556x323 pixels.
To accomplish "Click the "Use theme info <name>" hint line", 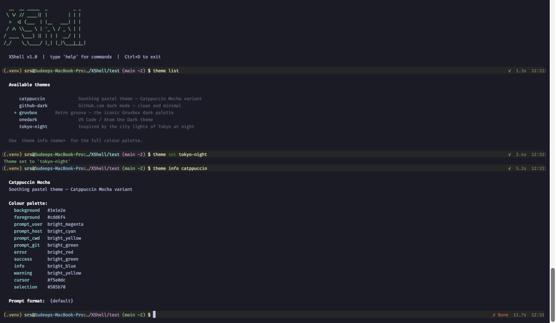I will coord(76,140).
